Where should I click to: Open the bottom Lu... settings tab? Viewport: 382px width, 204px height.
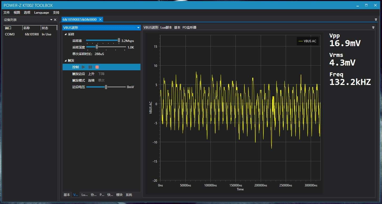[x=84, y=195]
